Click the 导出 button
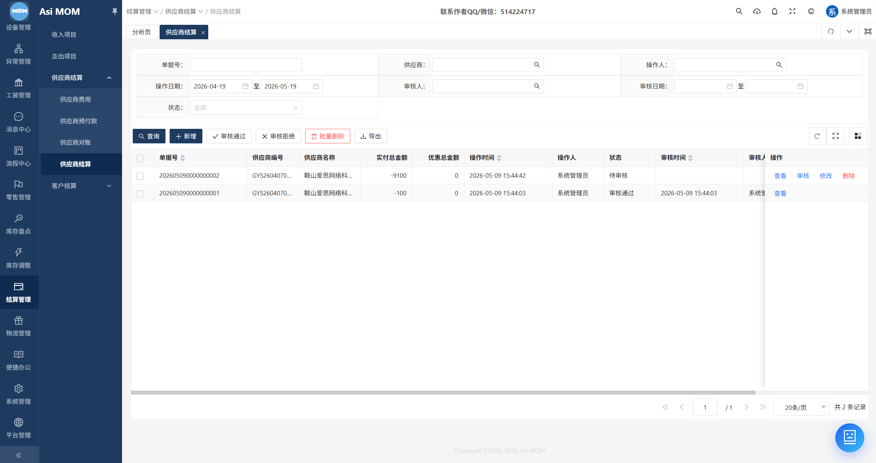876x463 pixels. click(x=371, y=136)
